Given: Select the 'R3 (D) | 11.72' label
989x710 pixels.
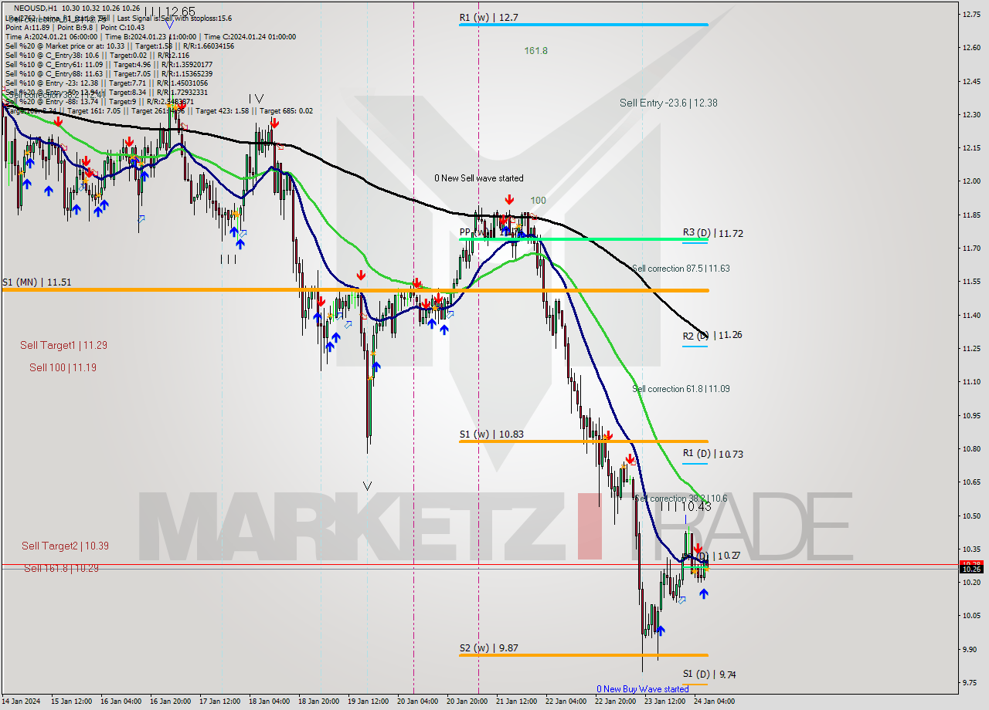Looking at the screenshot, I should pos(713,233).
